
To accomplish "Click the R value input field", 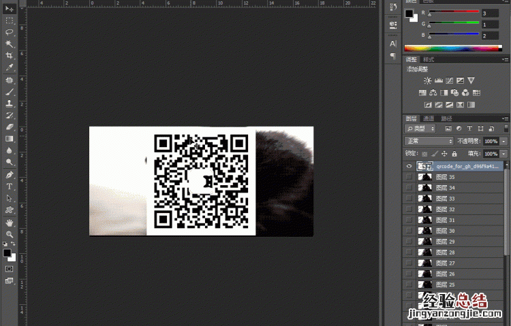I will point(489,13).
